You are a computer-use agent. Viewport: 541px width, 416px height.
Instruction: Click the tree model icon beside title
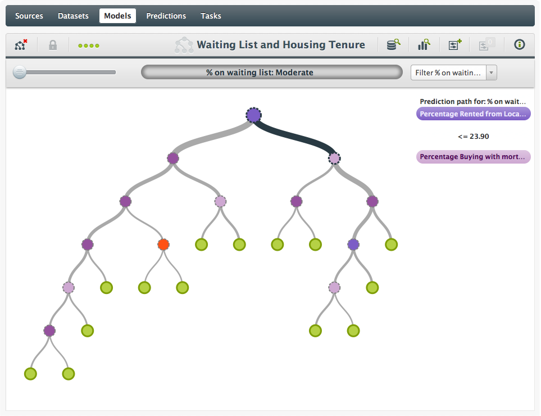[184, 45]
